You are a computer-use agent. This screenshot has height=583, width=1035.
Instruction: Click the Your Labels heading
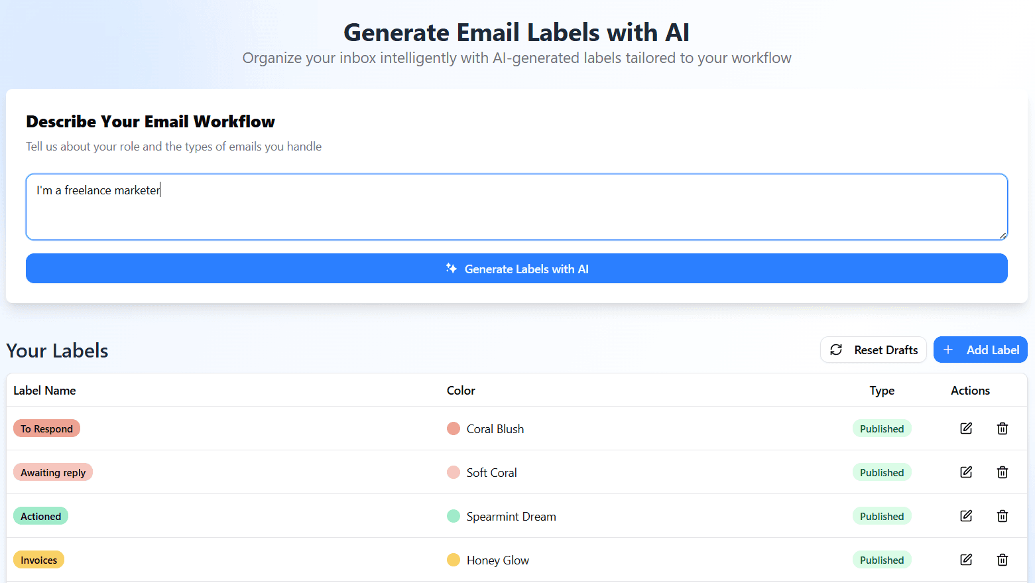pos(57,350)
